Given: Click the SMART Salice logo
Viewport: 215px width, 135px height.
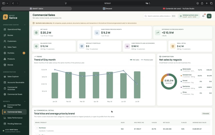Looking at the screenshot, I should pos(10,17).
